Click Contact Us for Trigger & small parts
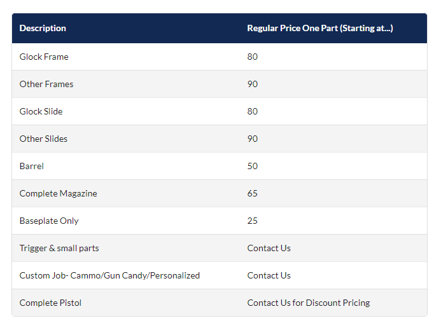The width and height of the screenshot is (448, 330). tap(269, 248)
